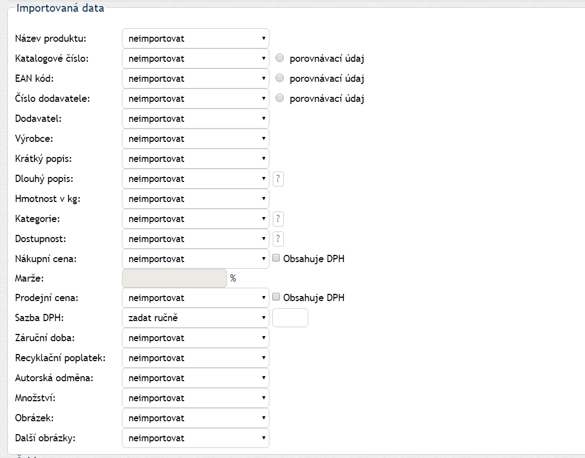Open the Hmotnost v kg dropdown
585x458 pixels.
(x=195, y=199)
